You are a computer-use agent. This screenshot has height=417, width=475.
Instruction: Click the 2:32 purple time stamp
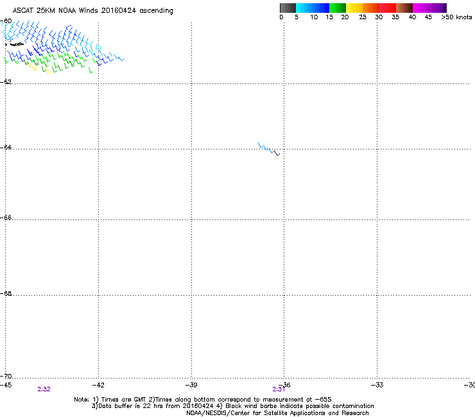tap(44, 389)
